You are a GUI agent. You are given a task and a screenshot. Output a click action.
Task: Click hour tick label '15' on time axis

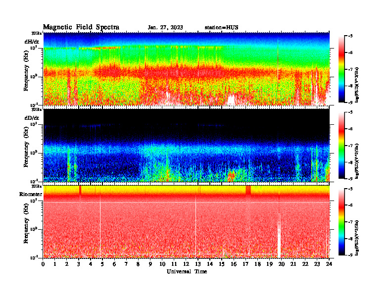(222, 264)
